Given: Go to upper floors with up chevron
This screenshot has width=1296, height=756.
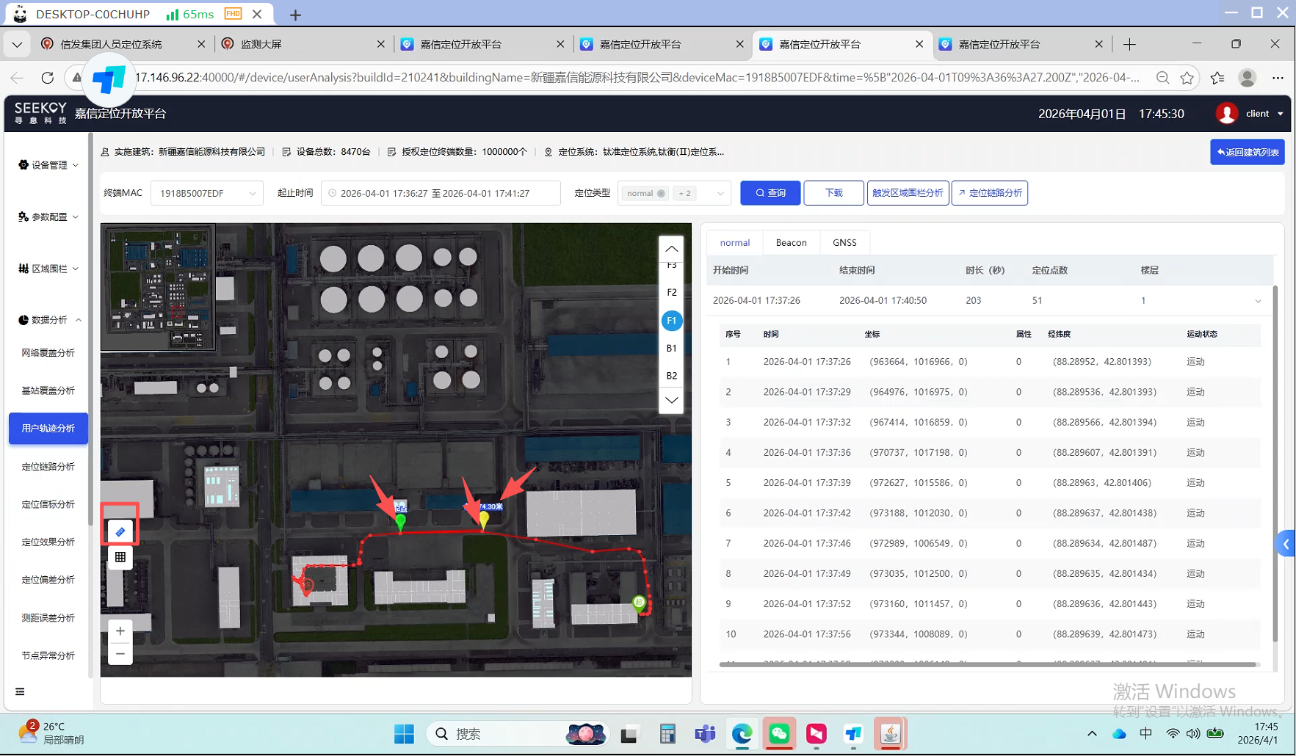Looking at the screenshot, I should tap(671, 249).
